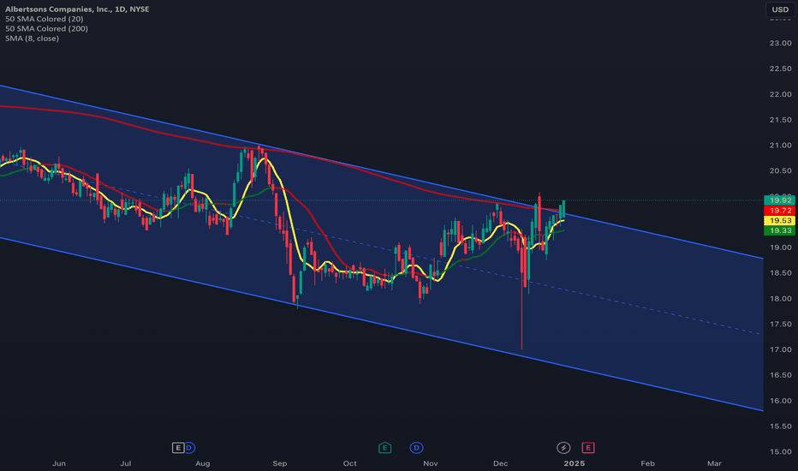Open the blue dividend D marker before November
The image size is (798, 471).
(416, 448)
